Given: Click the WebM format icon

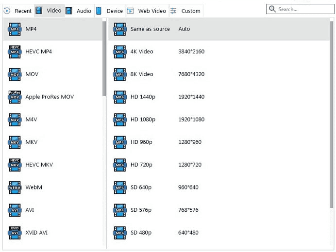Looking at the screenshot, I should 15,187.
